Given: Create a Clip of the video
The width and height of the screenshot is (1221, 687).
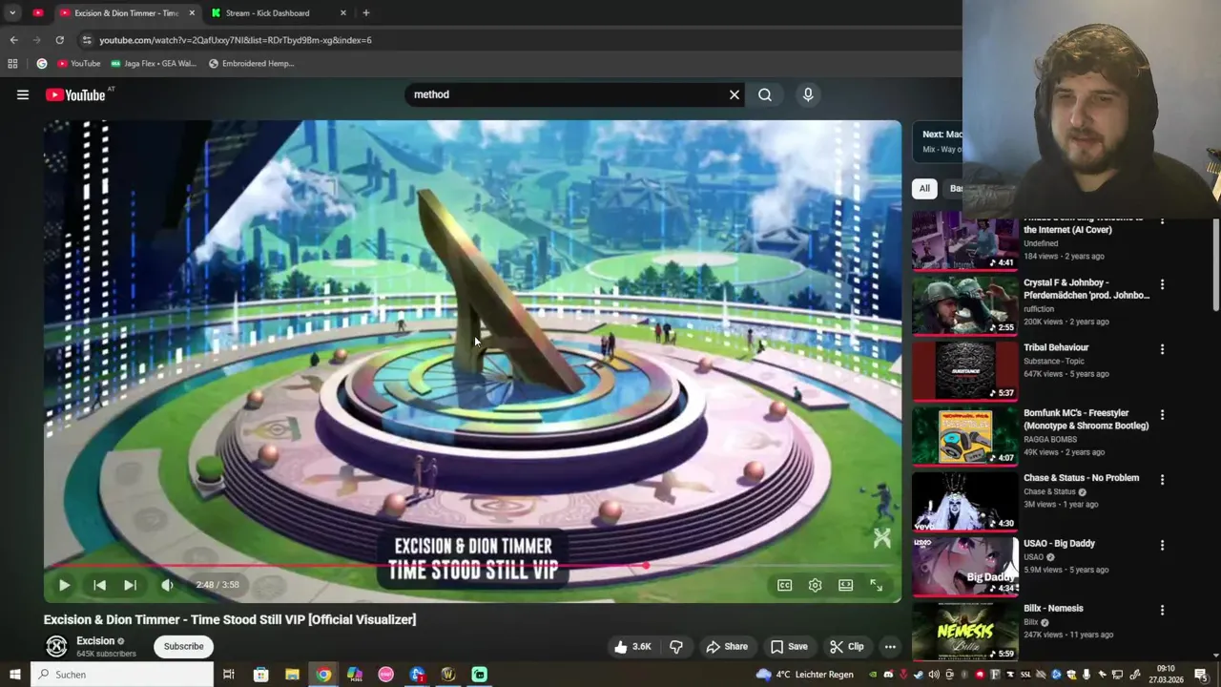Looking at the screenshot, I should (847, 646).
